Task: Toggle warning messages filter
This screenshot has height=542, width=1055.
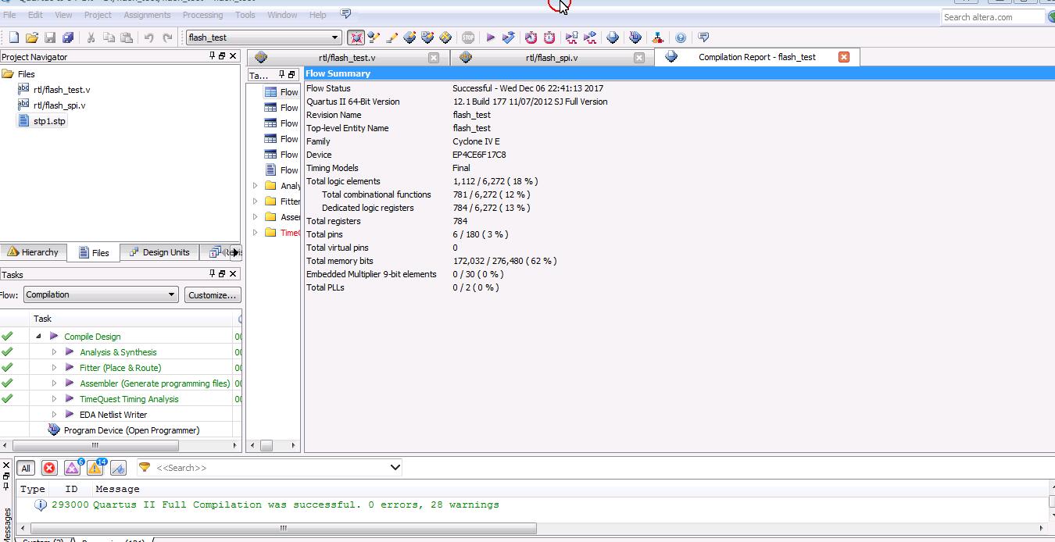Action: [x=95, y=468]
